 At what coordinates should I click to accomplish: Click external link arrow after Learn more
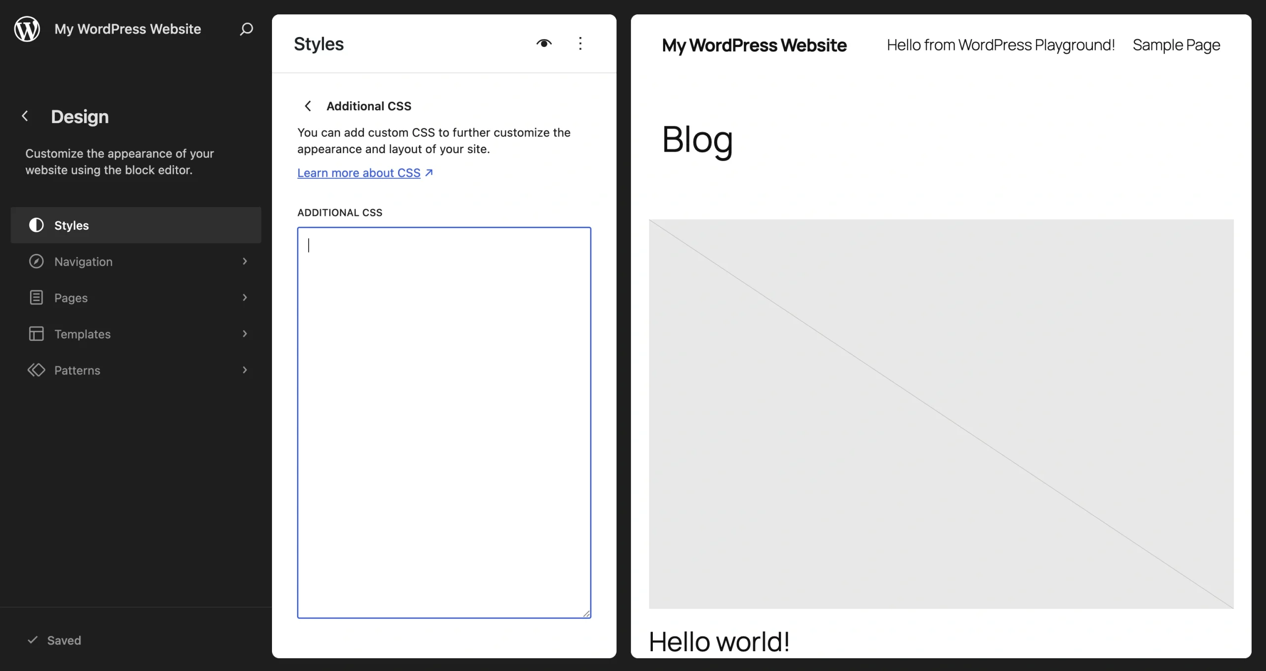pos(429,172)
